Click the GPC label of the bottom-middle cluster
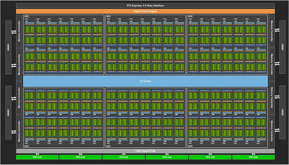This screenshot has width=289, height=165. point(108,146)
